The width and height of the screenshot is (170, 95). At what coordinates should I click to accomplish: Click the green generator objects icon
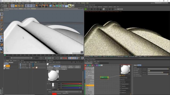click(x=57, y=6)
